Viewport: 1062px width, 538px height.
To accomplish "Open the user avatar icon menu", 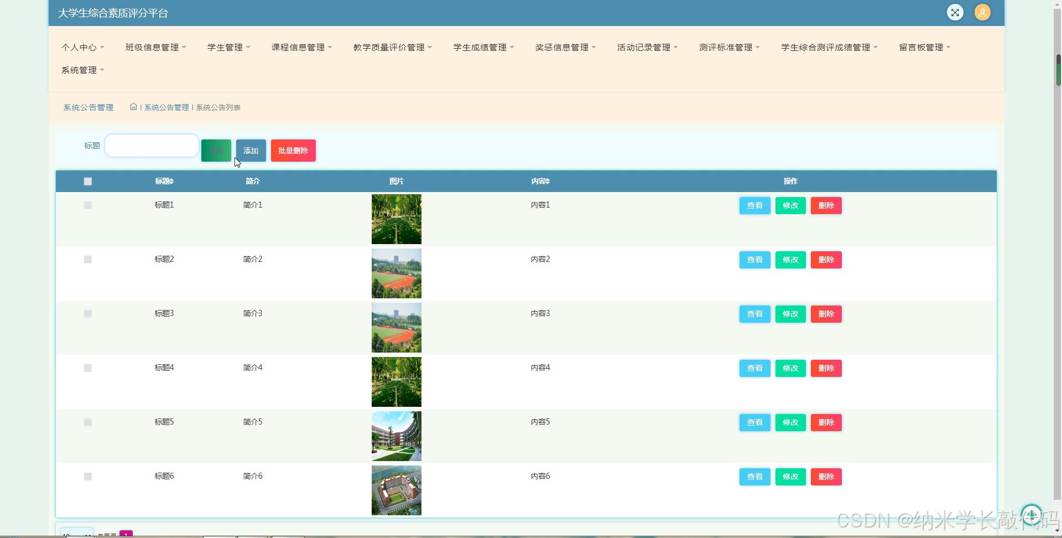I will click(982, 12).
